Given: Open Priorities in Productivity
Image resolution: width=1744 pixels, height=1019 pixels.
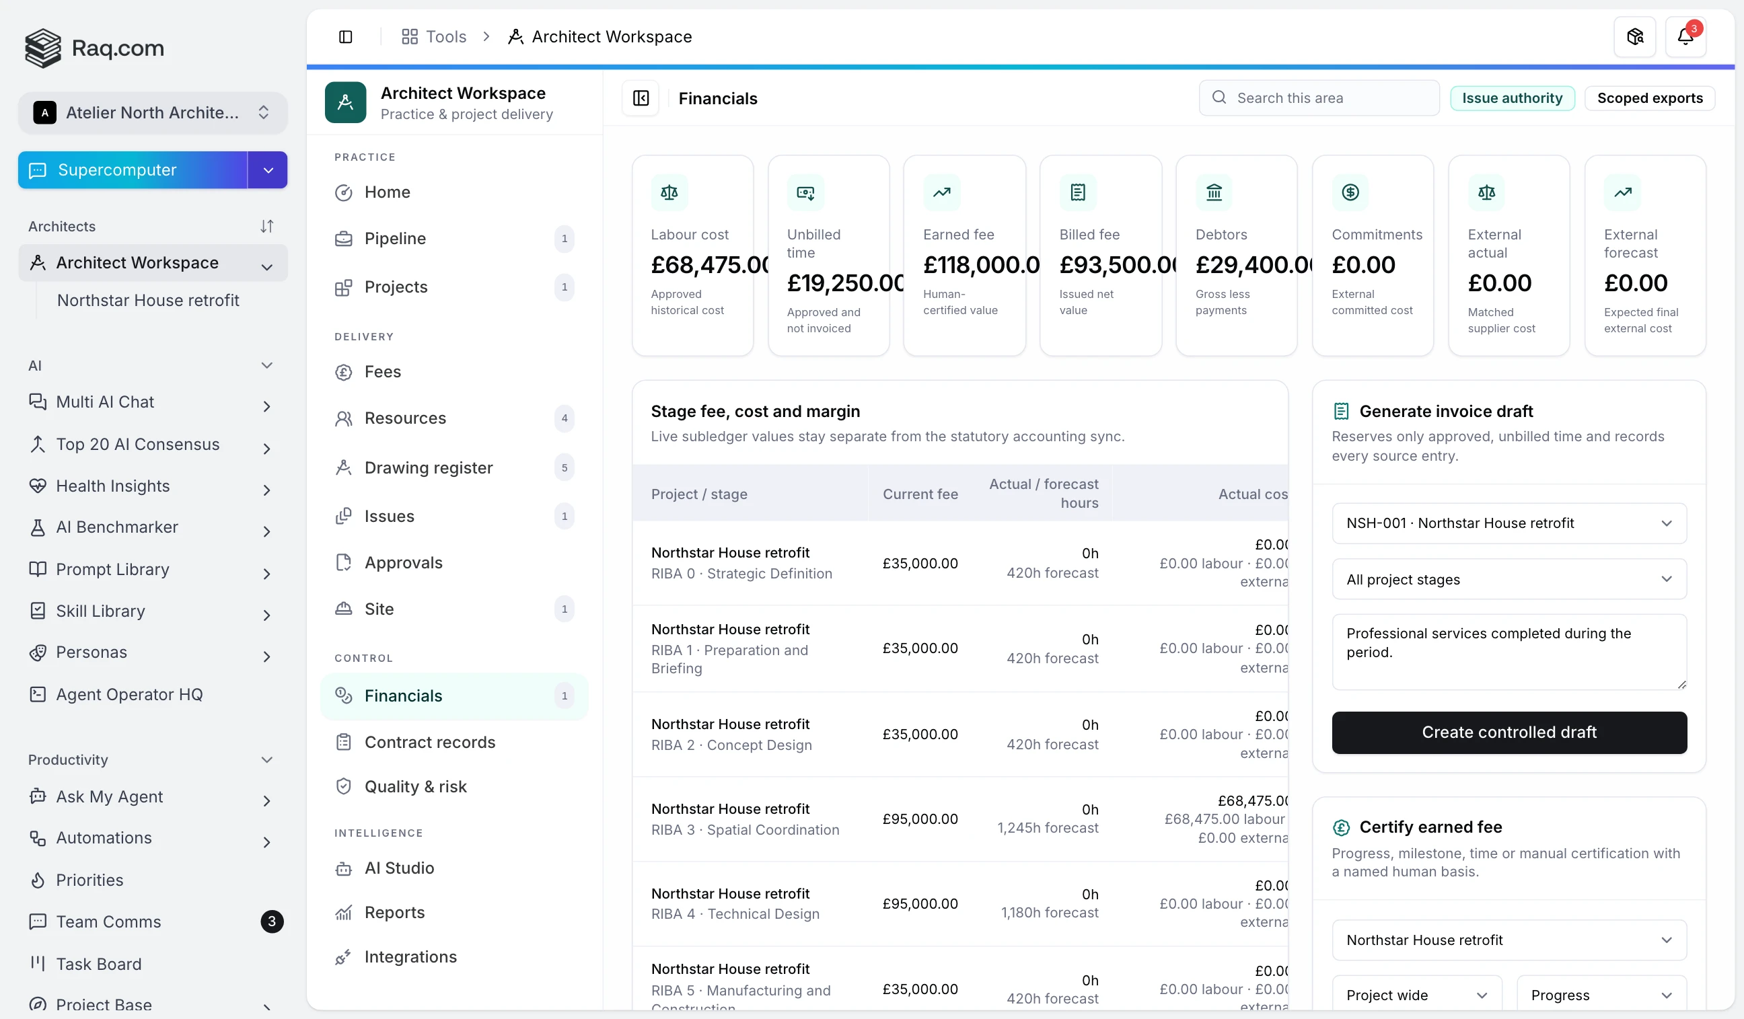Looking at the screenshot, I should [x=153, y=880].
